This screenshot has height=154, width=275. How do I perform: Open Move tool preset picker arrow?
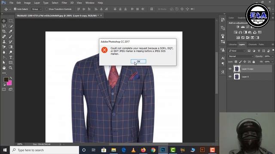(10, 9)
